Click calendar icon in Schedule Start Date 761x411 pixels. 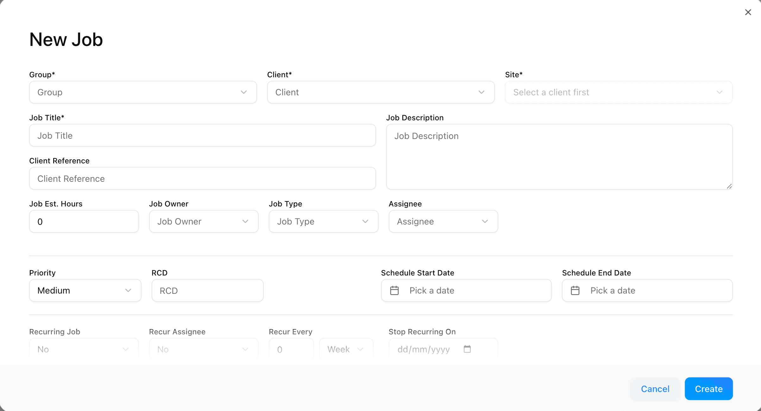pyautogui.click(x=394, y=290)
